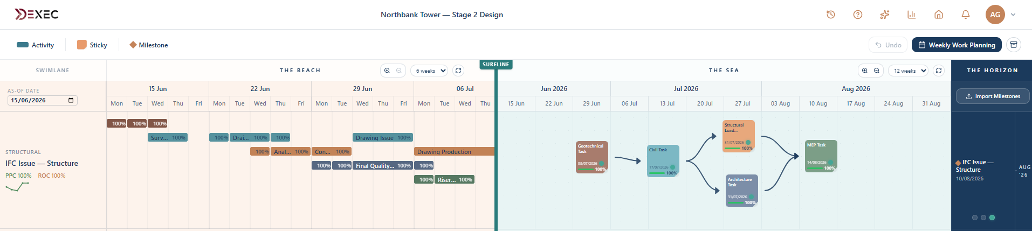Refresh The Sea timeline view
The image size is (1032, 231).
tap(939, 71)
